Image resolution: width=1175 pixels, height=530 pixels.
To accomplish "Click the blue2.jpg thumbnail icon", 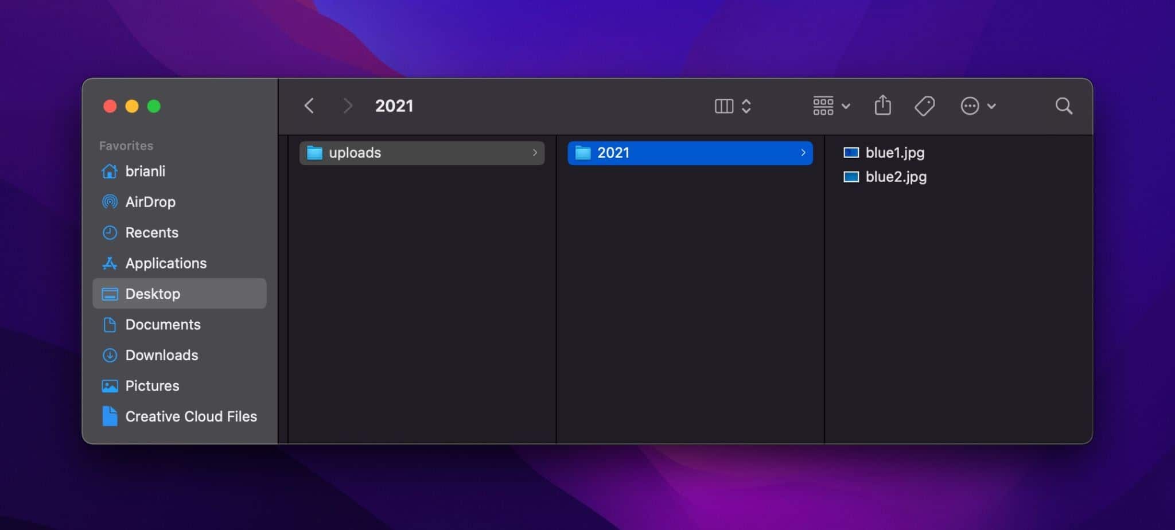I will [851, 177].
